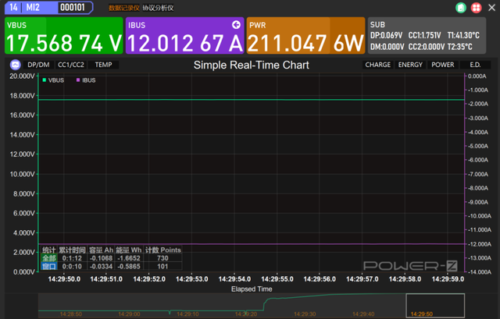
Task: Click the E.D. button
Action: [475, 65]
